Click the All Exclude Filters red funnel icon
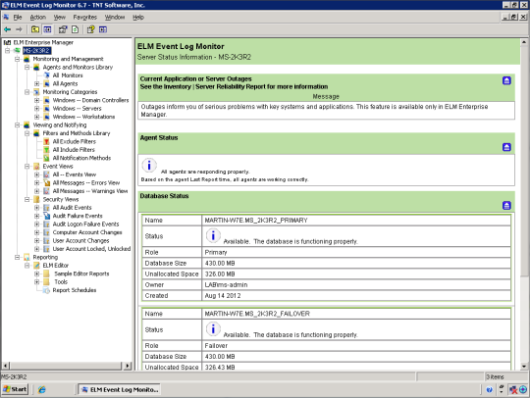Viewport: 530px width, 398px height. pos(47,141)
